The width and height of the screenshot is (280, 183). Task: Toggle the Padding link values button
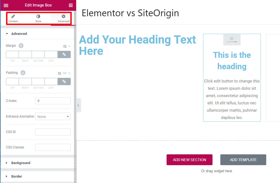coord(64,81)
